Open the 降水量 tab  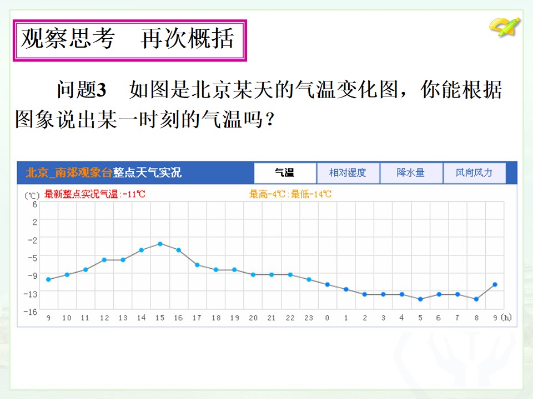pyautogui.click(x=411, y=173)
